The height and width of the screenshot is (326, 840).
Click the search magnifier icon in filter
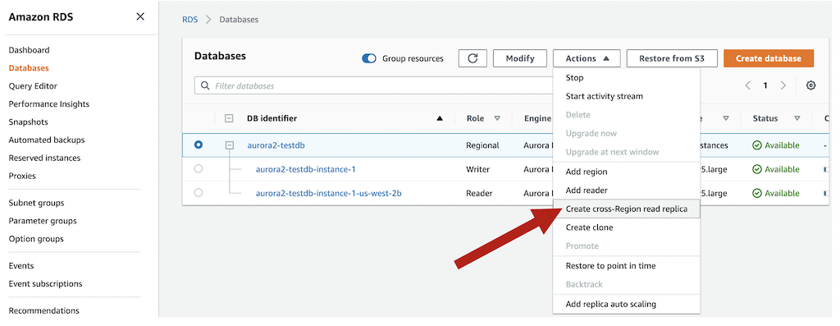click(x=204, y=85)
